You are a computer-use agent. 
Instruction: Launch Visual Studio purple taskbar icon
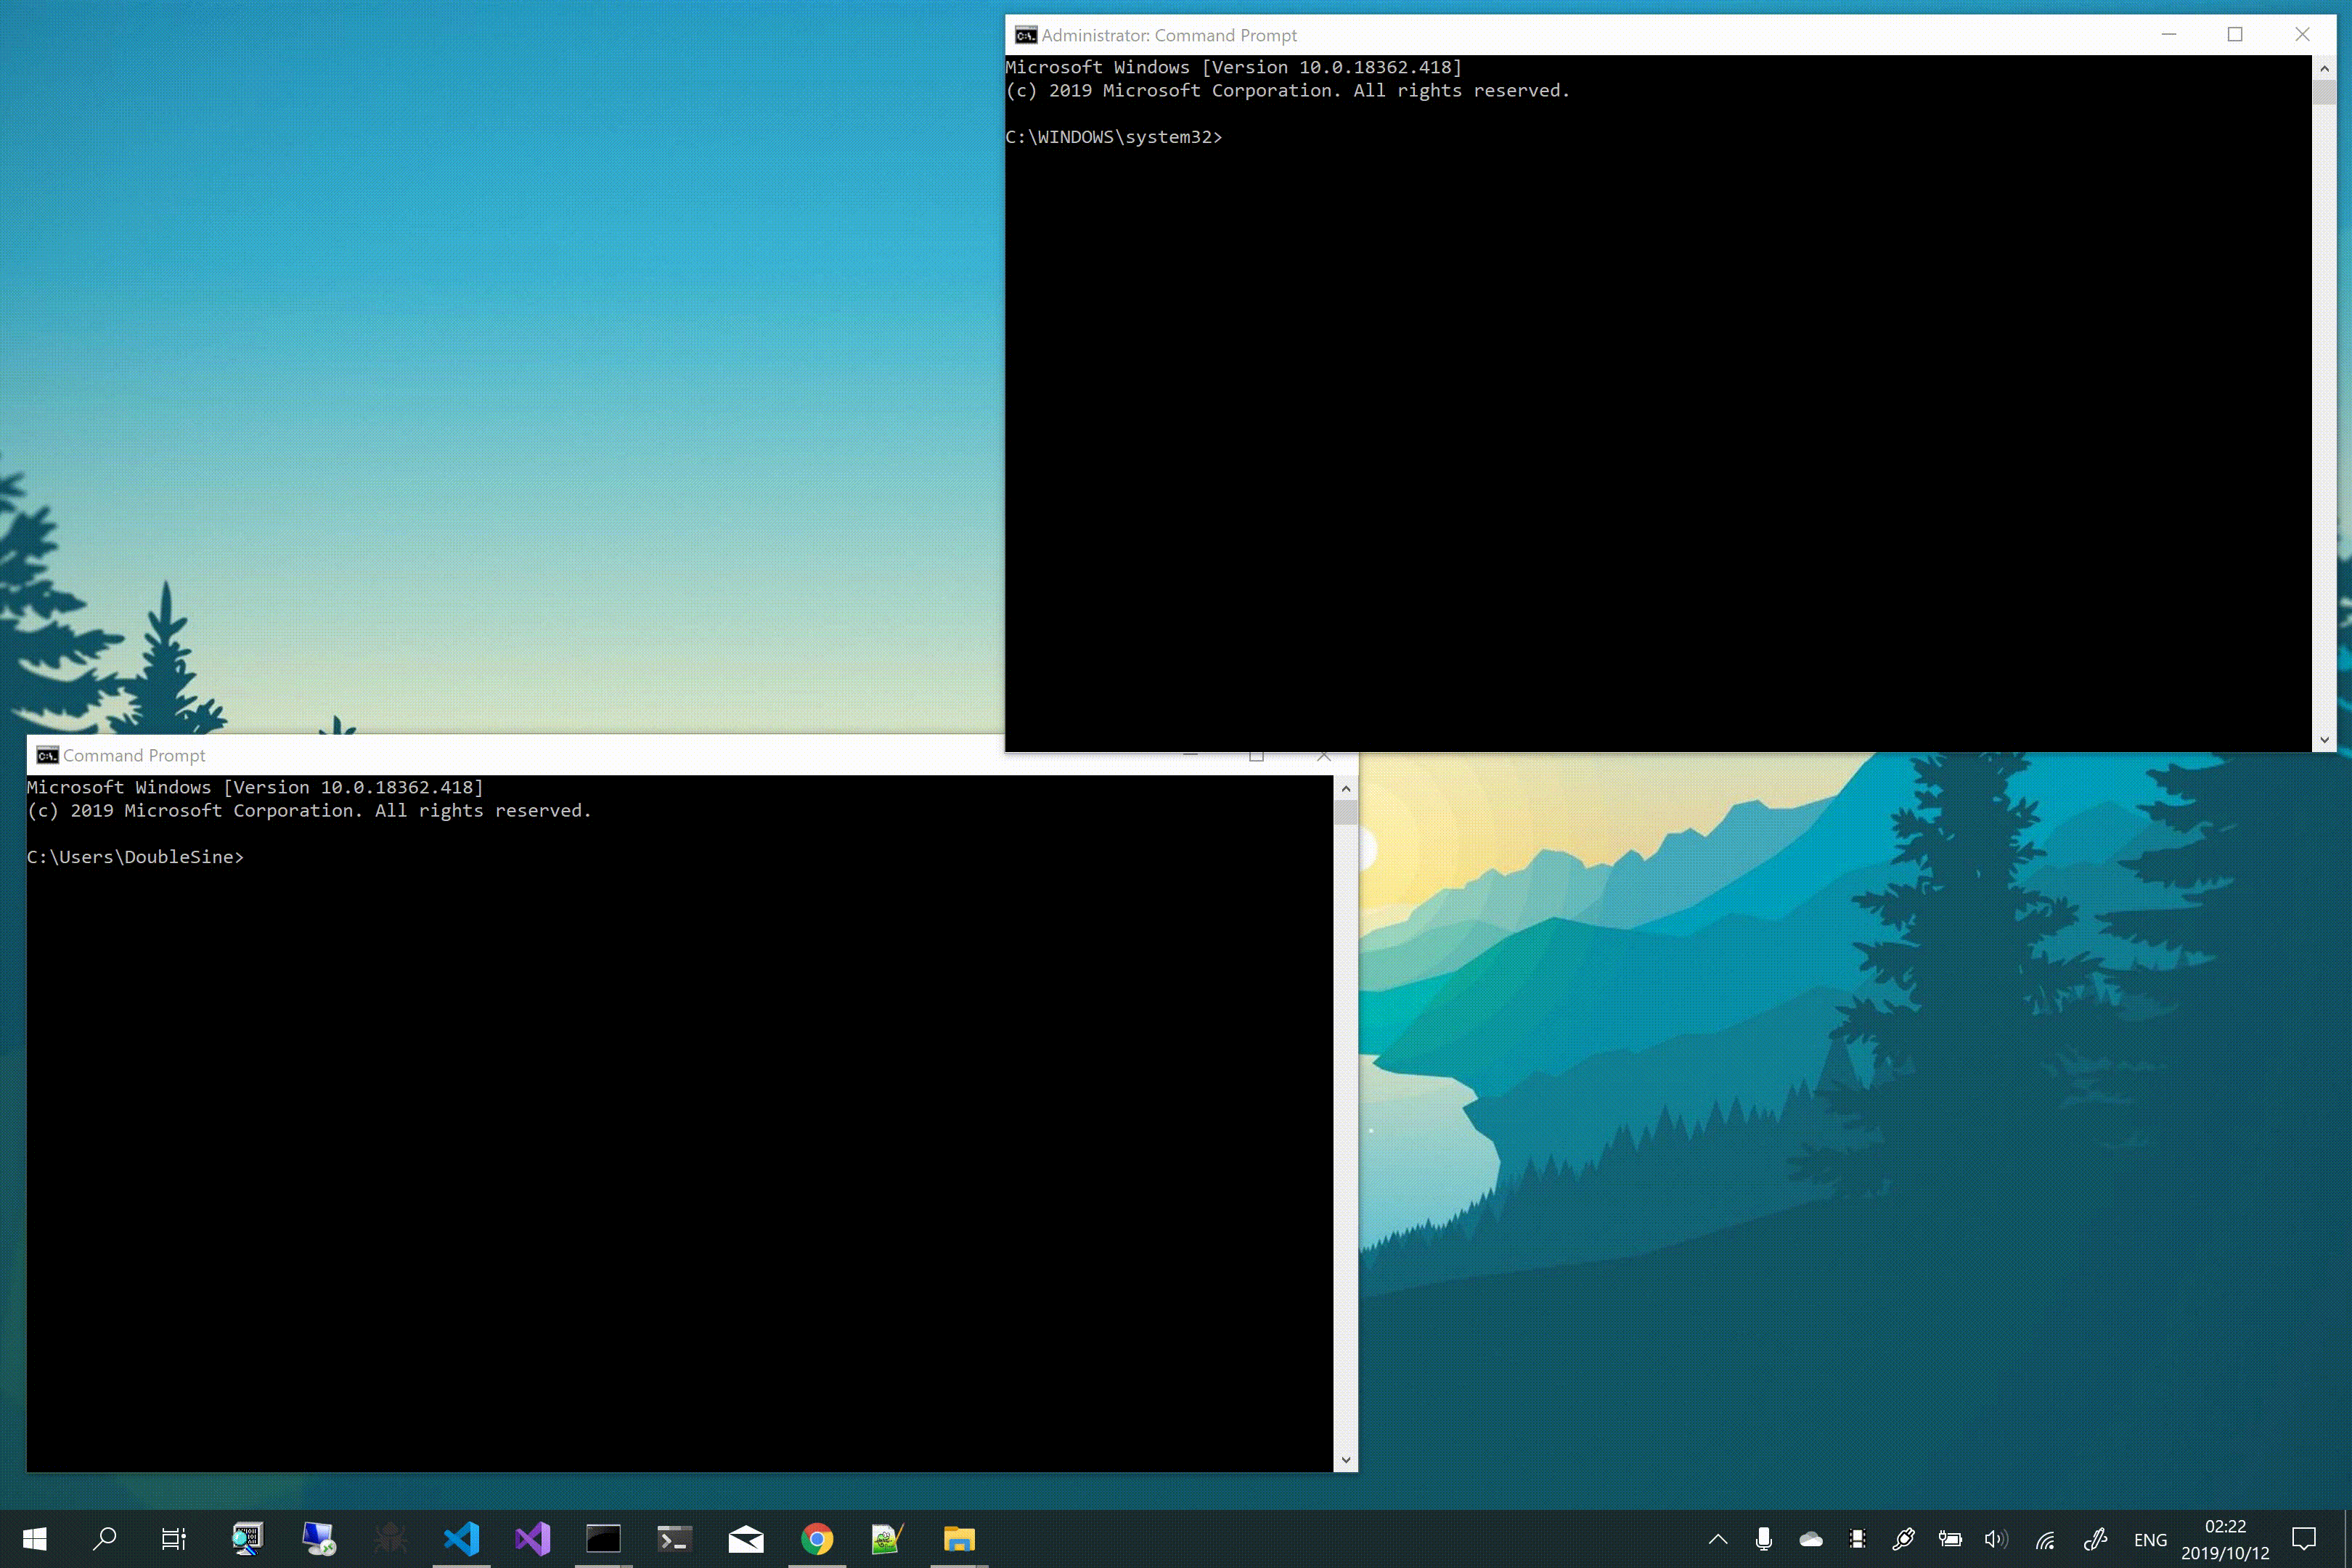(x=533, y=1539)
